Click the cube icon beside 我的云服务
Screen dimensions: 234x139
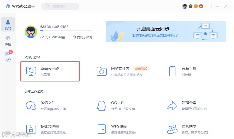pos(74,37)
